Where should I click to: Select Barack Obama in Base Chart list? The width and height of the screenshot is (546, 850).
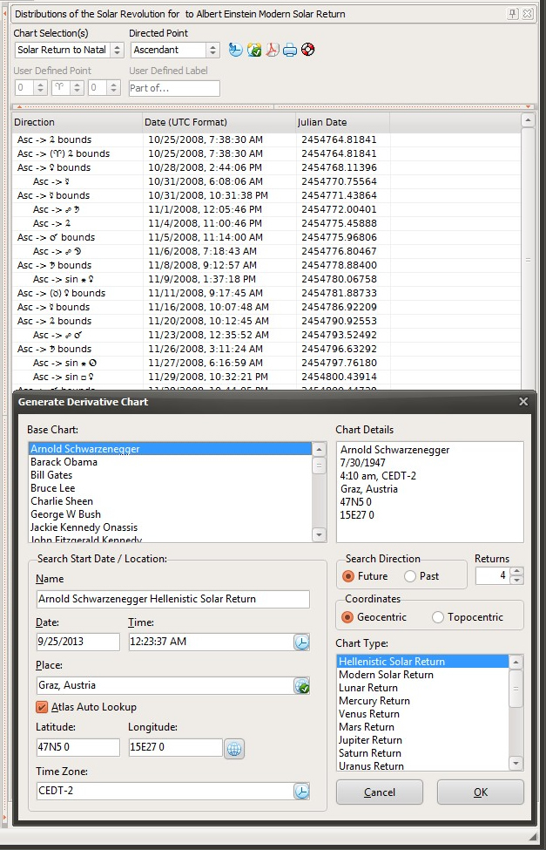(170, 462)
